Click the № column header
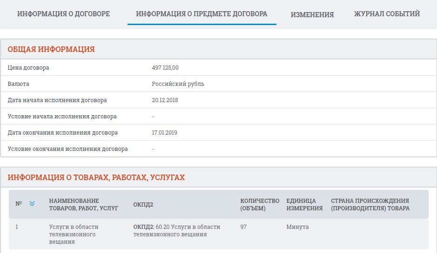This screenshot has height=253, width=437. [x=19, y=203]
